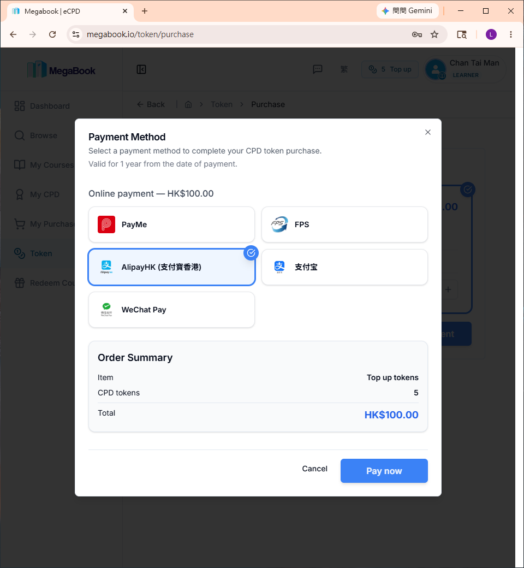Go to My Purchases sidebar item

coord(44,224)
